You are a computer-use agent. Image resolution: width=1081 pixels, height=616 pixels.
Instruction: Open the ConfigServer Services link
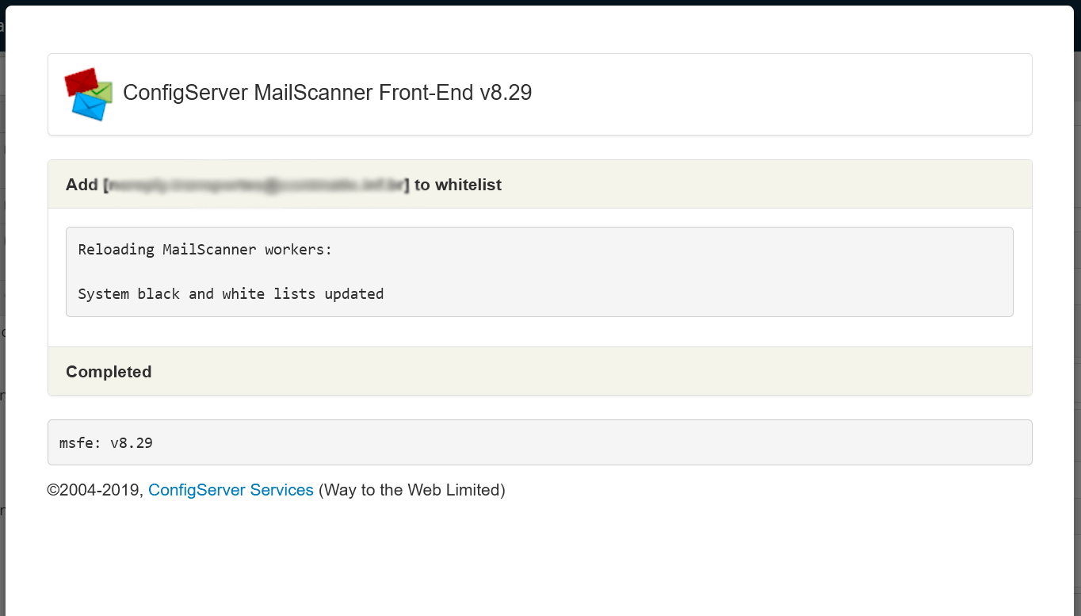pyautogui.click(x=231, y=490)
